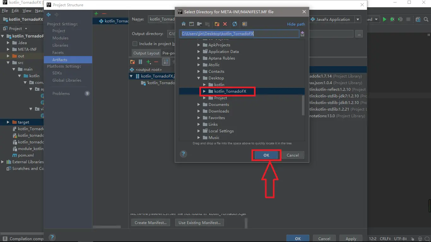431x242 pixels.
Task: Browse output directory ellipsis button
Action: (x=359, y=34)
